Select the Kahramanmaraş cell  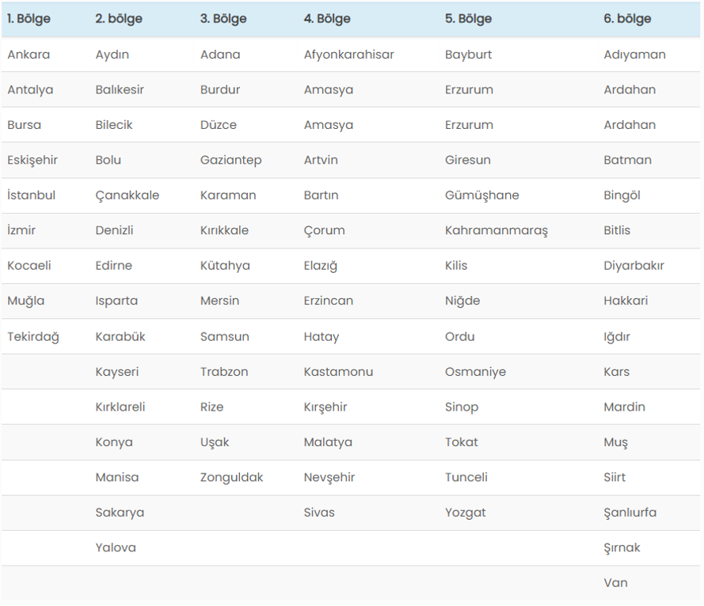coord(497,230)
